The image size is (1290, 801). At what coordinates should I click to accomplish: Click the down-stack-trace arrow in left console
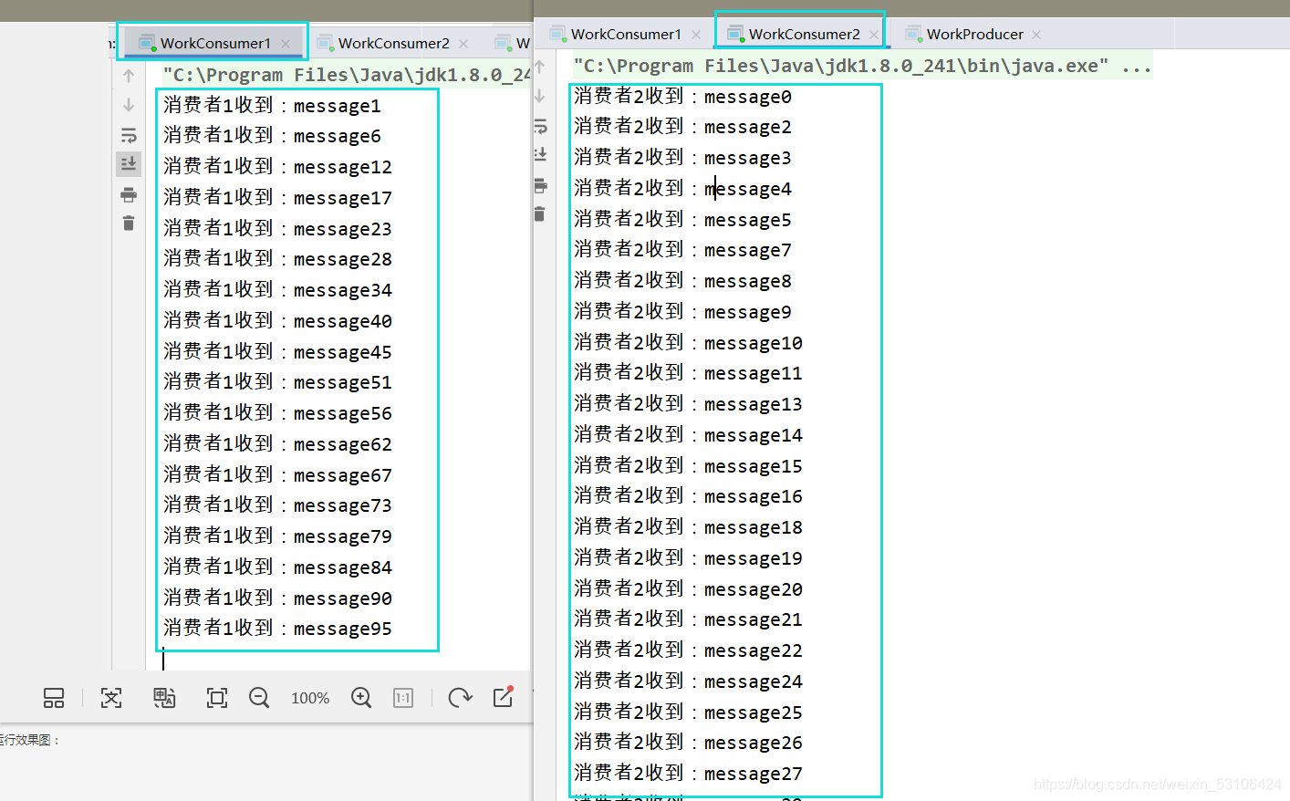pyautogui.click(x=129, y=105)
